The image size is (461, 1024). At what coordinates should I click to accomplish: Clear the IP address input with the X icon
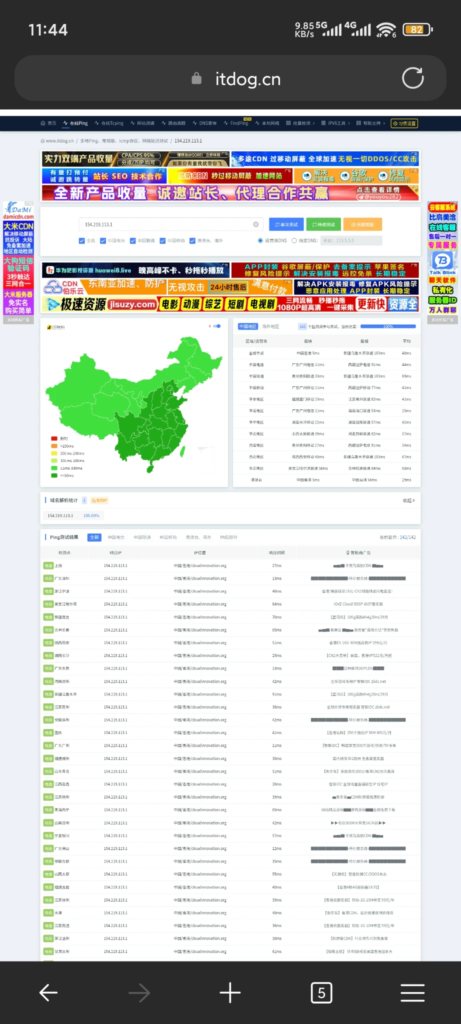coord(256,224)
